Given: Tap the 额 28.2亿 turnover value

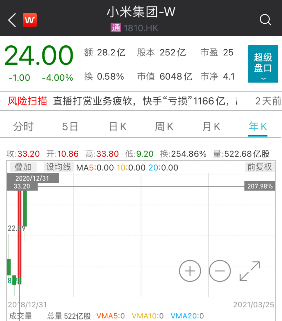Looking at the screenshot, I should click(x=105, y=53).
